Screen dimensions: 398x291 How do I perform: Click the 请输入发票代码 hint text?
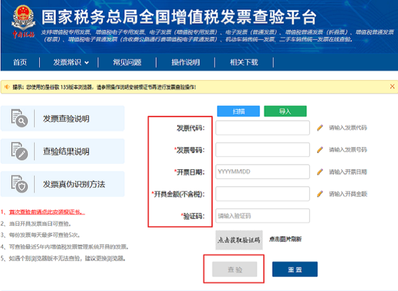348,127
